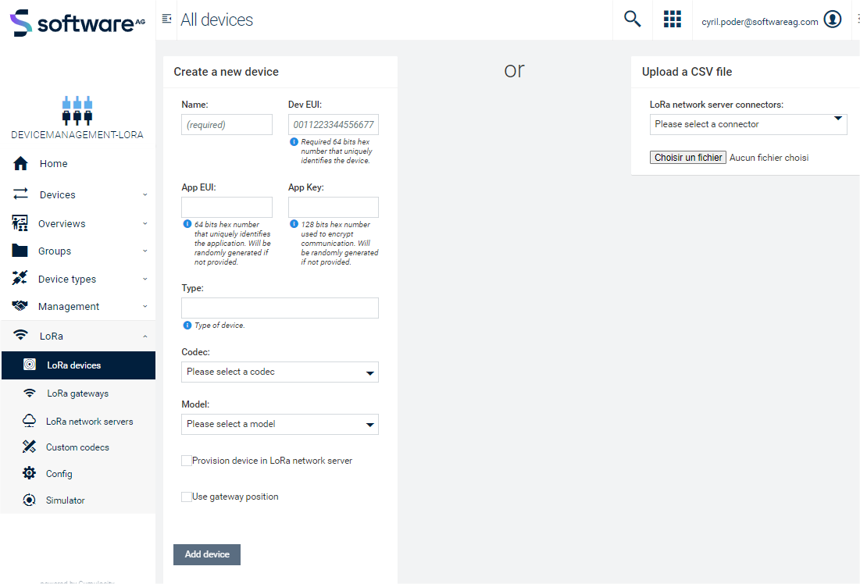Click the Aucun fichier choisi text

(769, 158)
